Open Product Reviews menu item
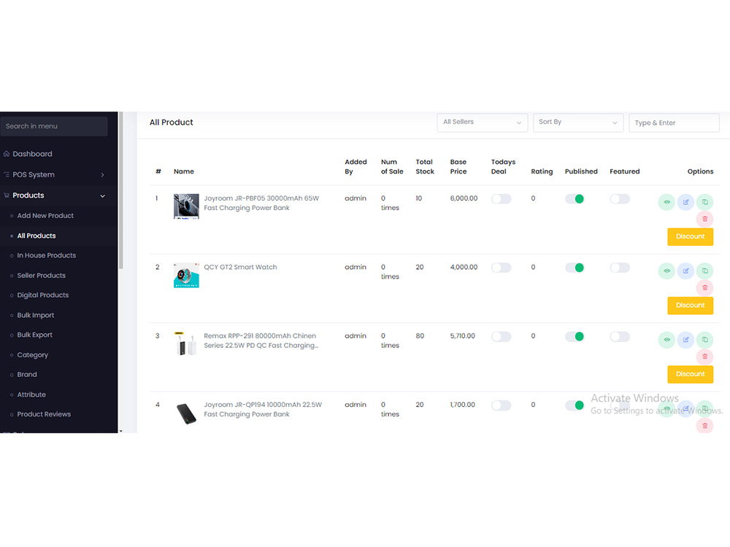730x547 pixels. (x=44, y=414)
